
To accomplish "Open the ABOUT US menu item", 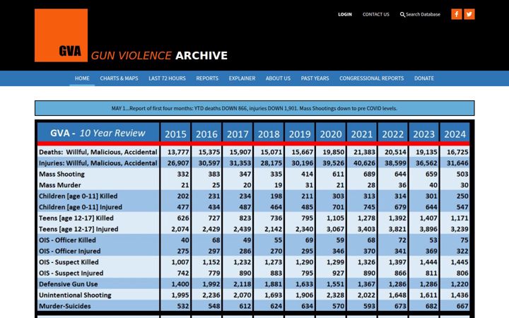I will click(x=279, y=78).
